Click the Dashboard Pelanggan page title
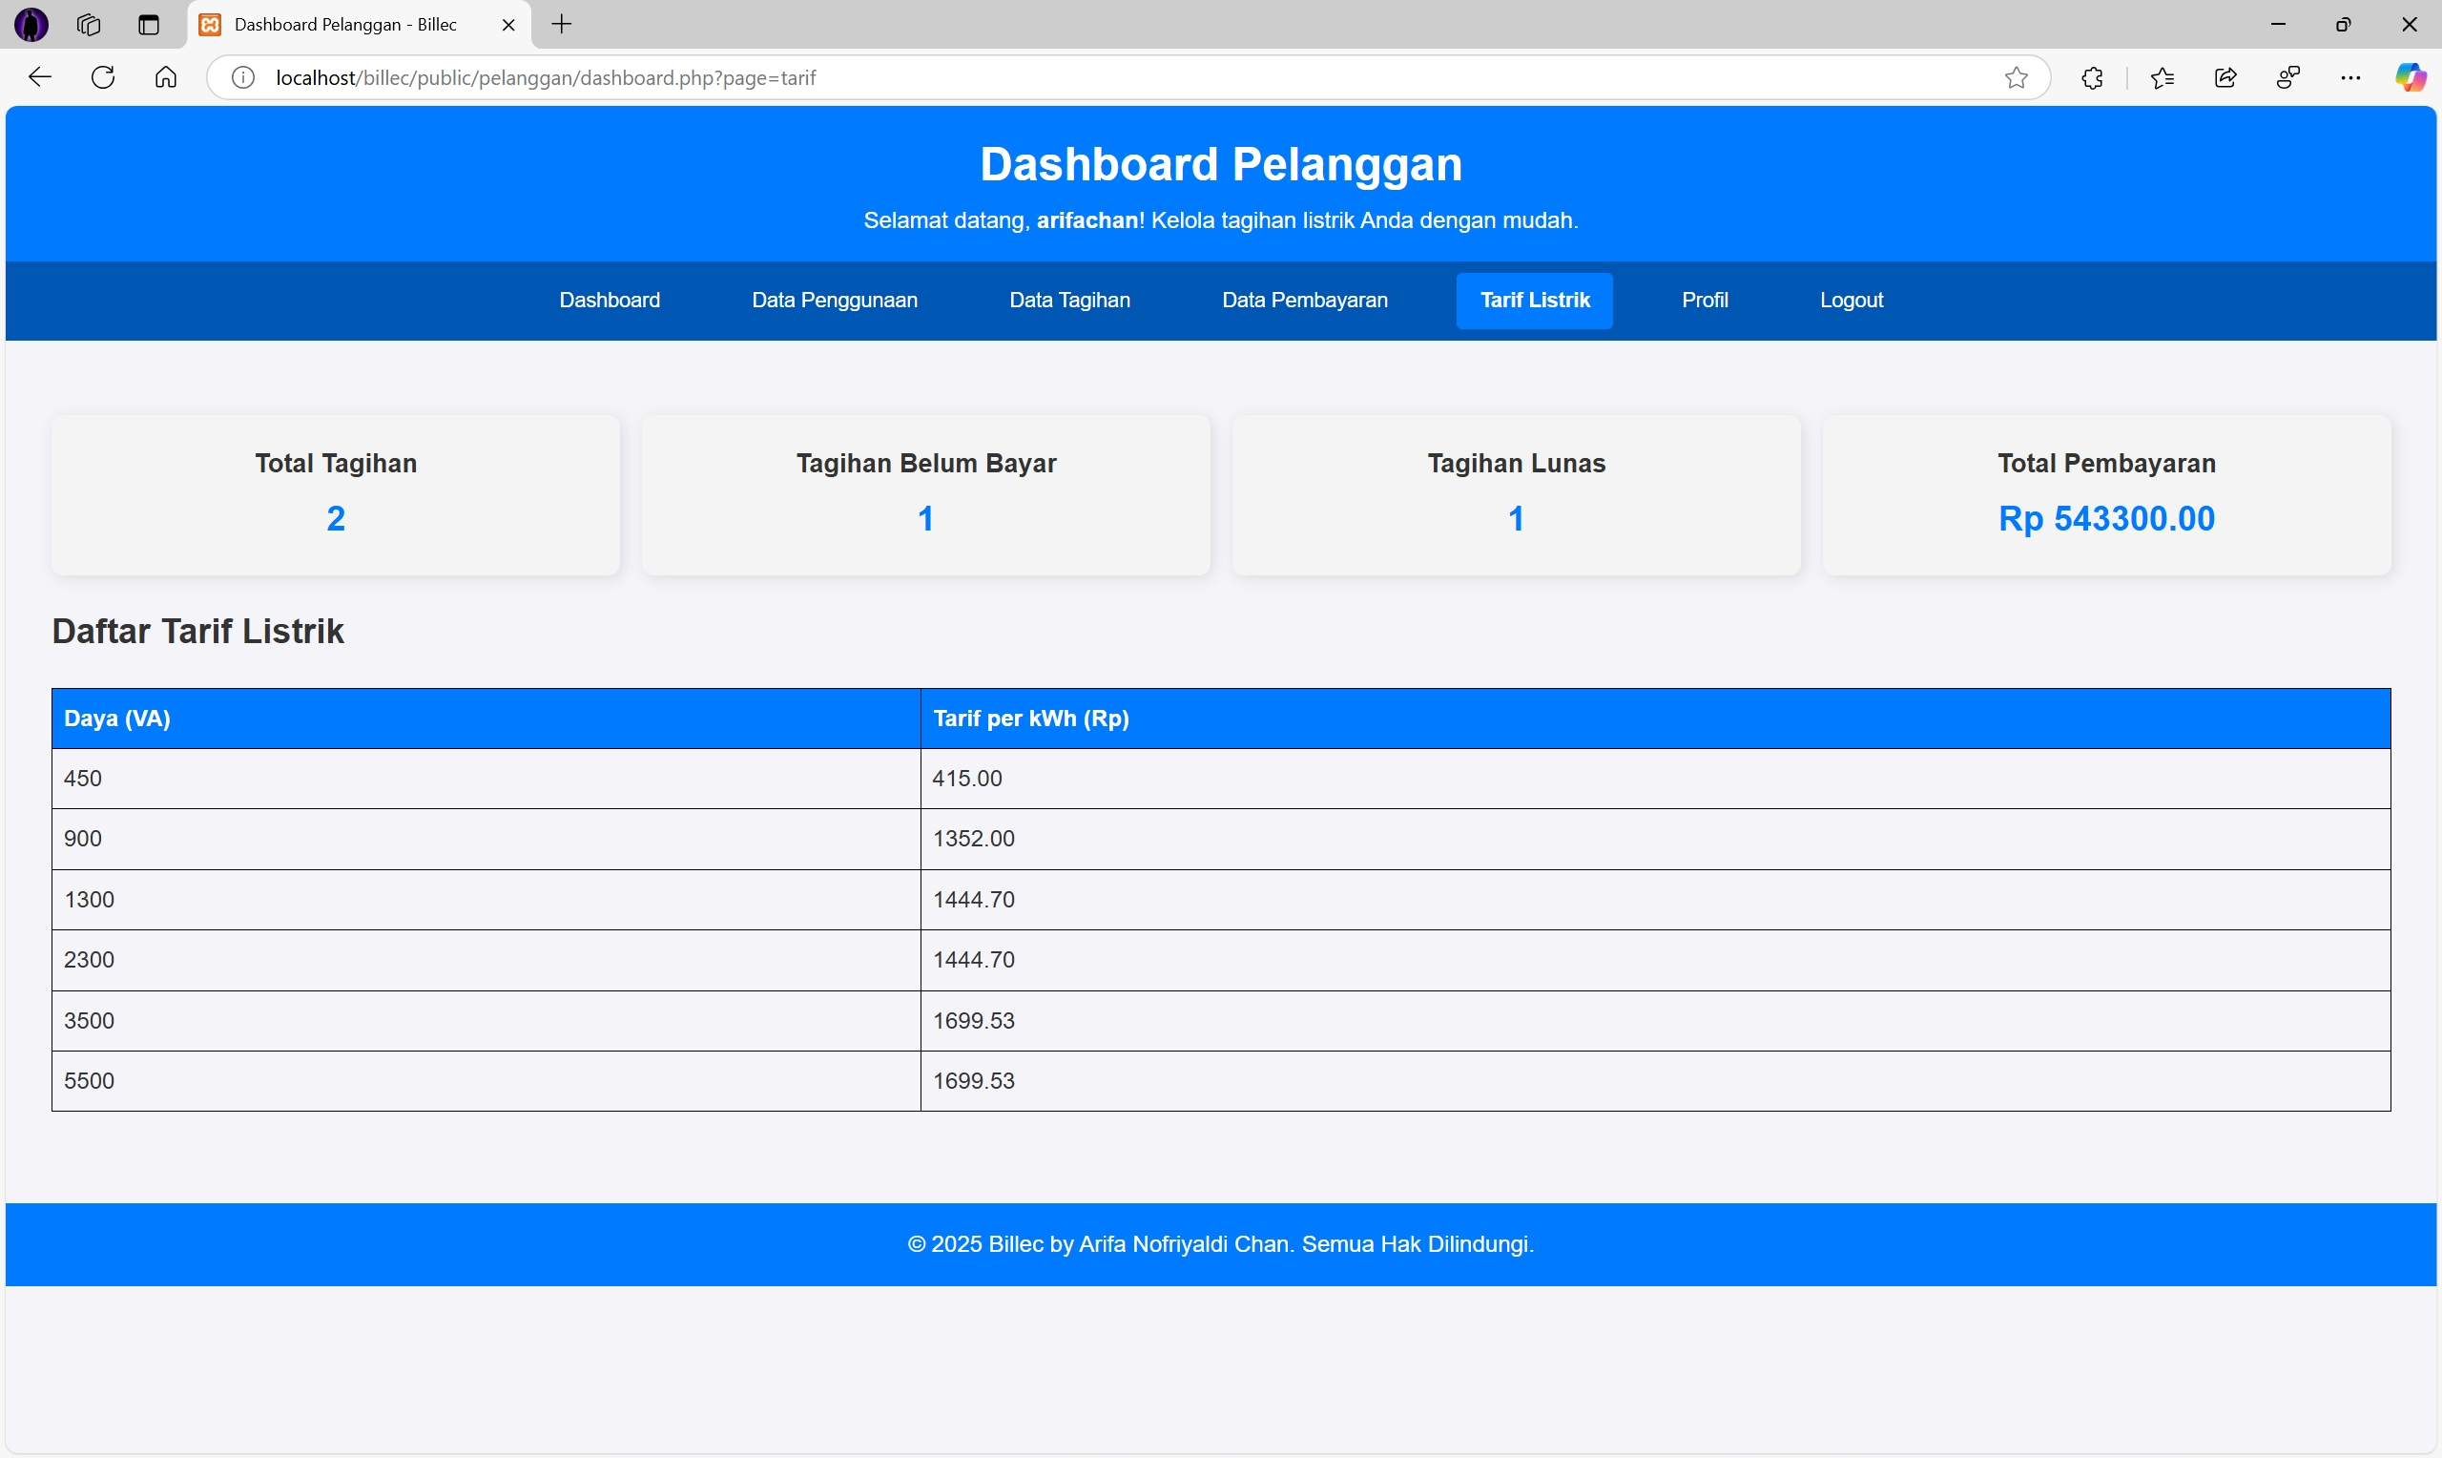This screenshot has width=2442, height=1458. pos(1220,164)
